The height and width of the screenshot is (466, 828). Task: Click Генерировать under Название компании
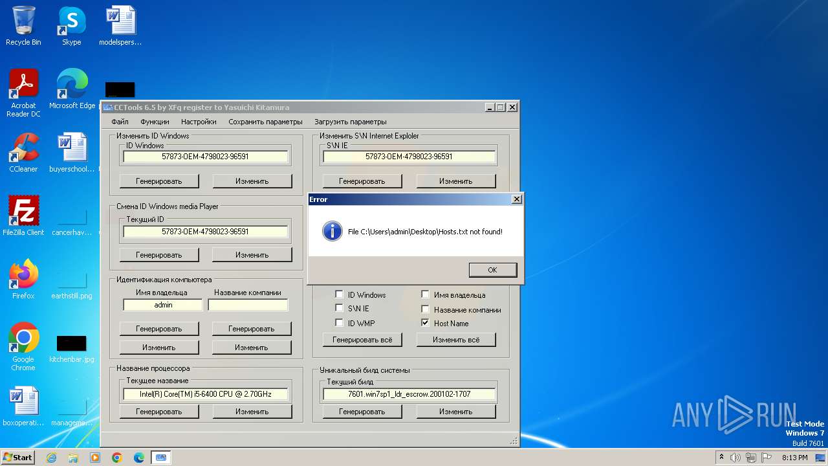[252, 329]
